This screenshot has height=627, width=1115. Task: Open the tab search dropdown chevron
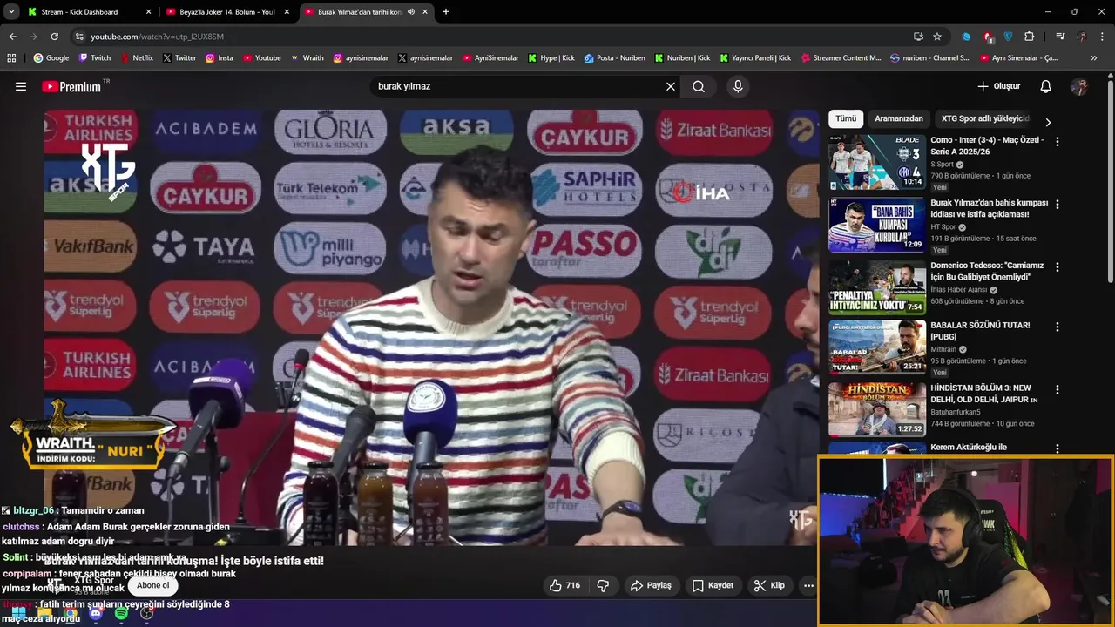point(11,12)
